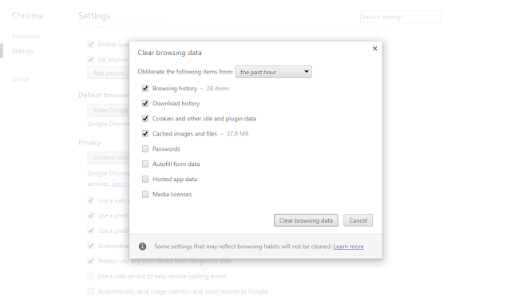Check the Media licenses option
Image resolution: width=511 pixels, height=300 pixels.
click(x=145, y=195)
